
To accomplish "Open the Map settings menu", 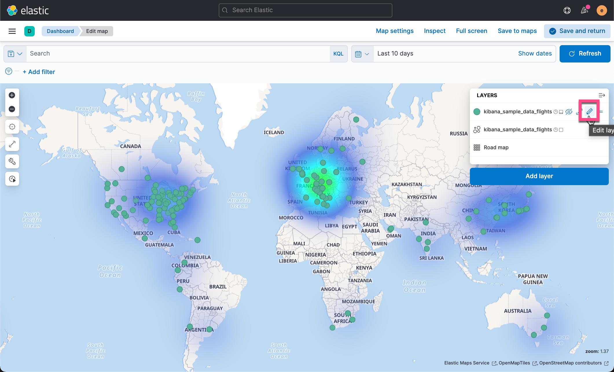I will tap(394, 31).
